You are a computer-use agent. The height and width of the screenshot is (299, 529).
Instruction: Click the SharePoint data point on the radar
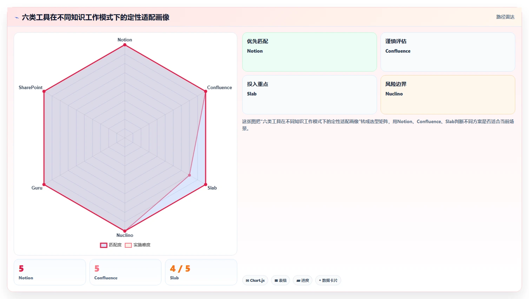44,91
